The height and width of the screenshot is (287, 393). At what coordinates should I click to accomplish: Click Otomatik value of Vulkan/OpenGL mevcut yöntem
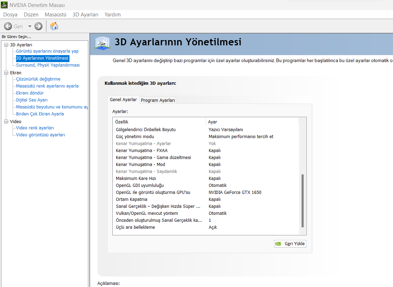[x=217, y=213]
